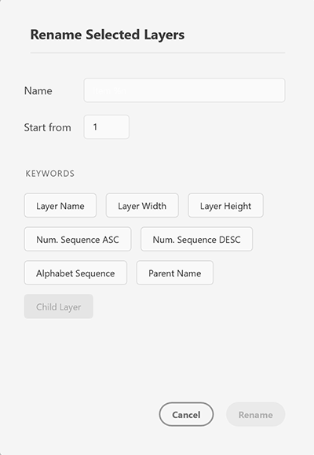Viewport: 314px width, 455px height.
Task: Add the Layer Height keyword
Action: (x=225, y=206)
